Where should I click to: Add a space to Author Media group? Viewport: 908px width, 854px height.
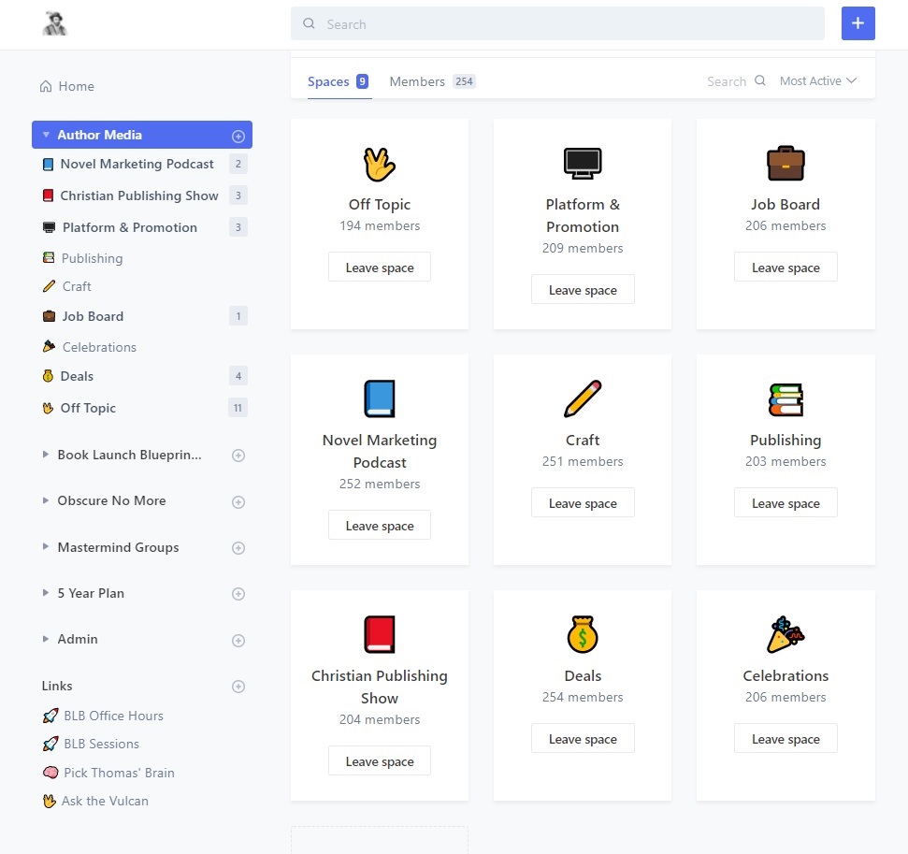238,137
